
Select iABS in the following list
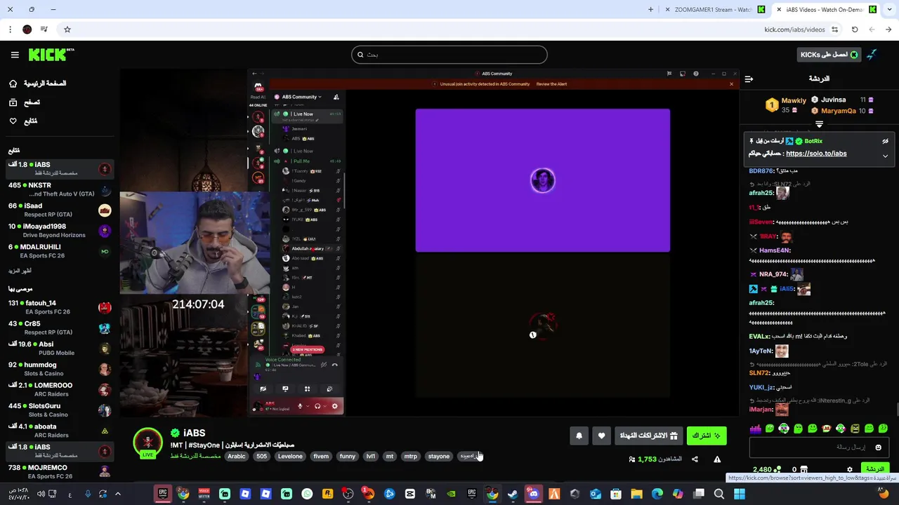coord(60,169)
